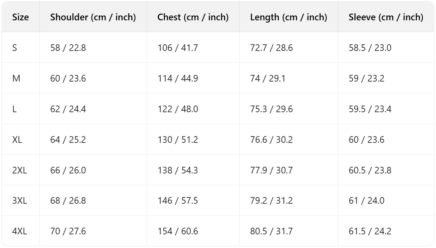Image resolution: width=436 pixels, height=248 pixels.
Task: Select the 4XL size row label
Action: [x=20, y=231]
